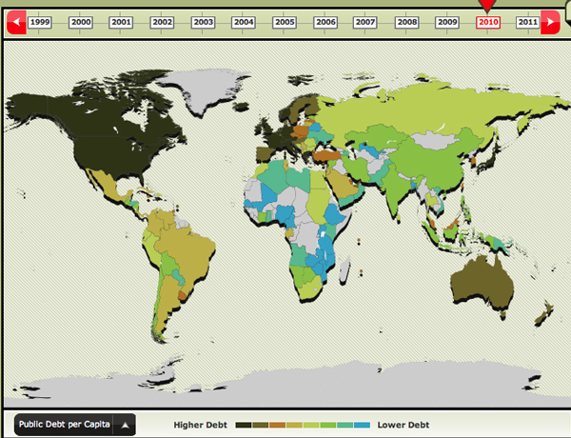Select year 2007 on the timeline

[364, 22]
